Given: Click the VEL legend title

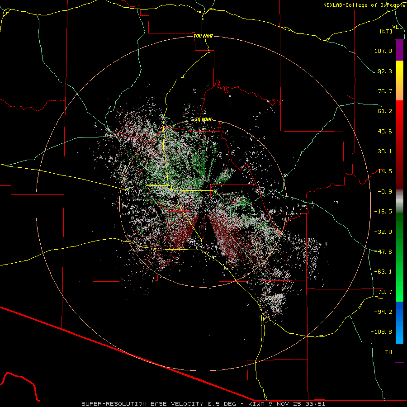Looking at the screenshot, I should [x=397, y=27].
